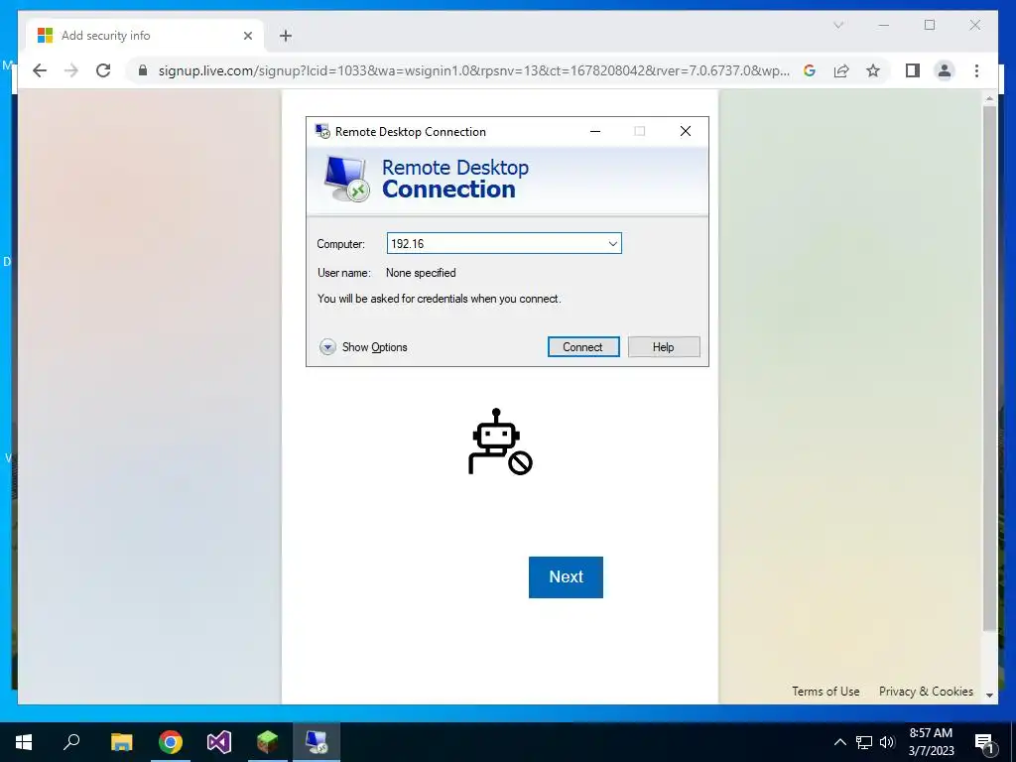Reload the signup page
Screen dimensions: 1016x762
click(103, 70)
